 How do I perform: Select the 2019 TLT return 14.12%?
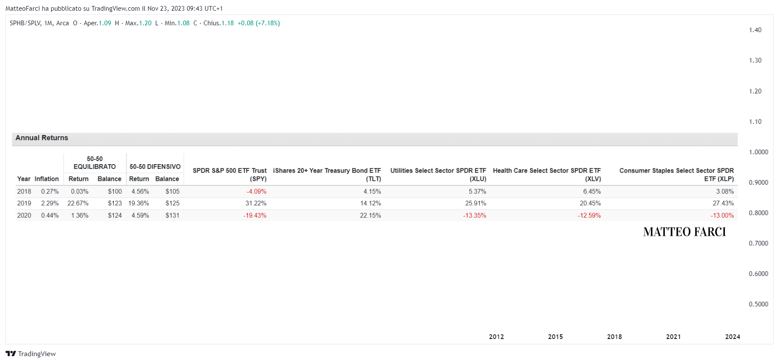[370, 204]
